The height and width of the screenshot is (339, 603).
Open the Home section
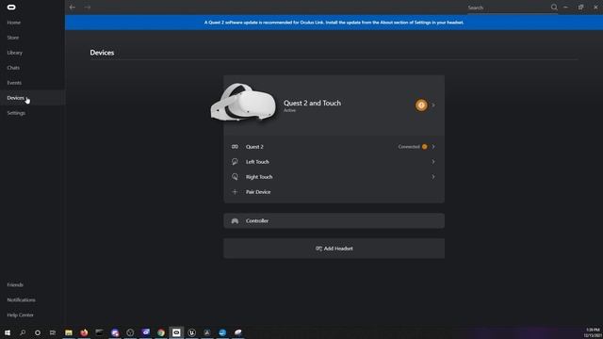[14, 23]
